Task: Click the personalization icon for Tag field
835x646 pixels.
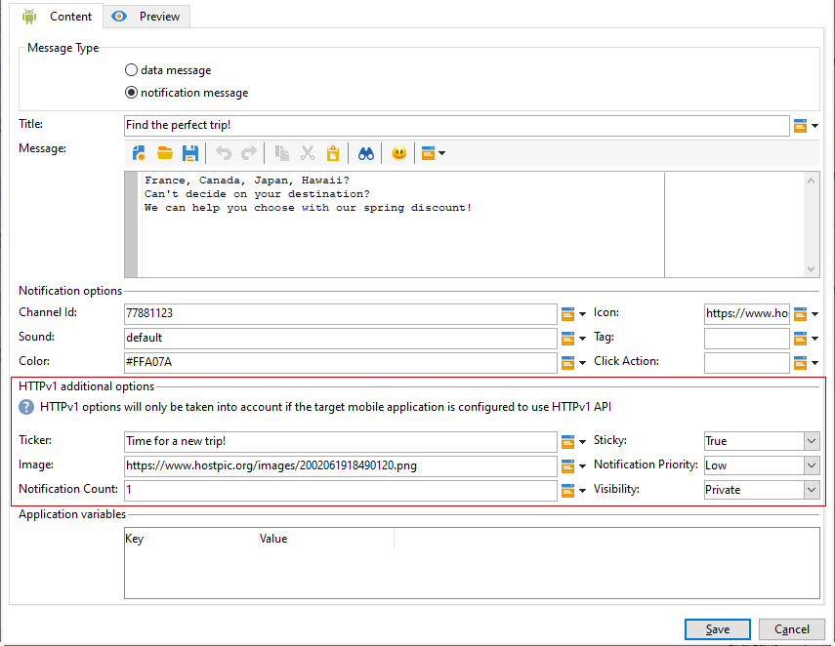Action: (800, 339)
